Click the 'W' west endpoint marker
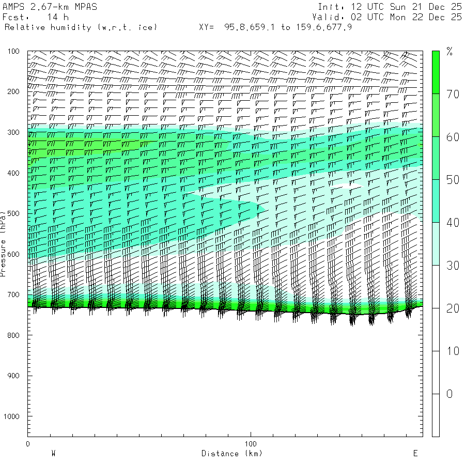465x465 pixels. point(53,454)
